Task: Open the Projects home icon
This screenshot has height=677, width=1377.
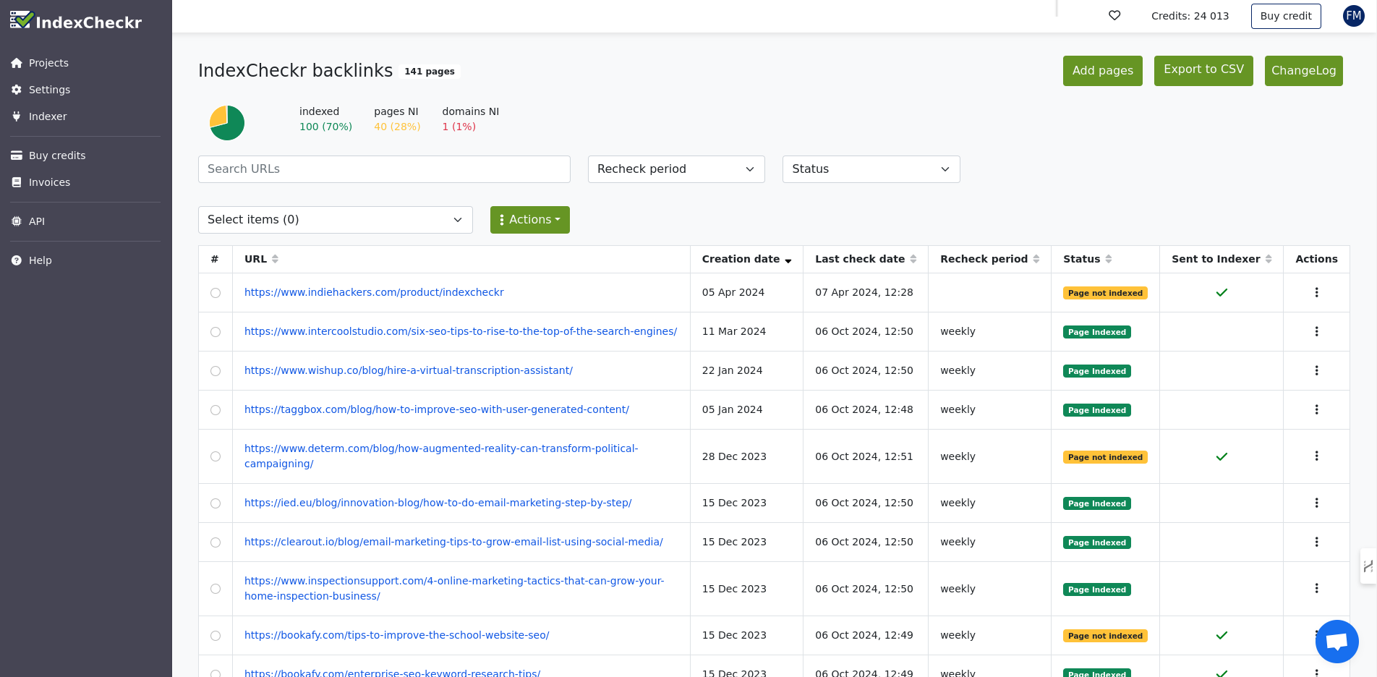Action: 17,63
